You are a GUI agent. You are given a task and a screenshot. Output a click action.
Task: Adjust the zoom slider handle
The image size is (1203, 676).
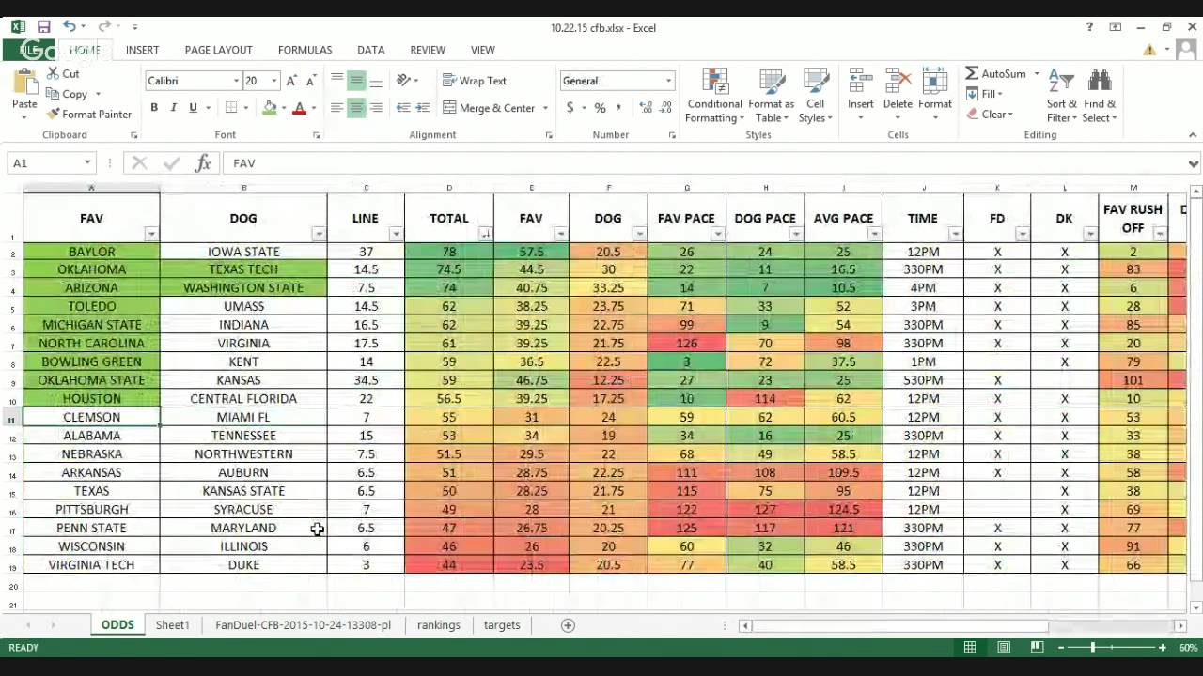(x=1092, y=648)
